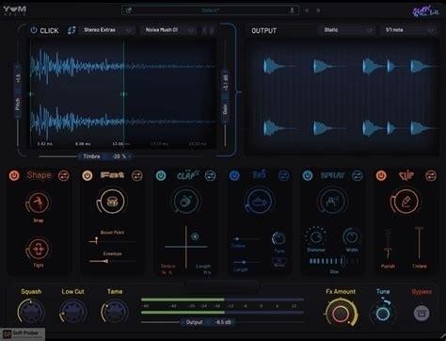Toggle the 808 module power button
446x341 pixels.
click(234, 175)
